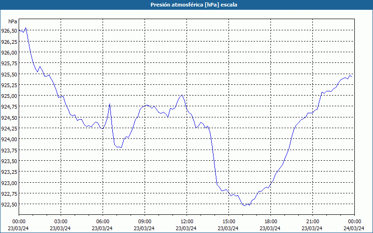Click the 926,00 y-axis label
This screenshot has width=373, height=233.
[9, 53]
